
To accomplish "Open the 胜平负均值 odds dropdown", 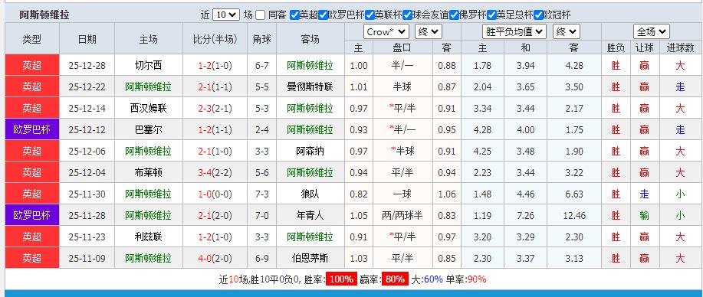I will click(514, 32).
